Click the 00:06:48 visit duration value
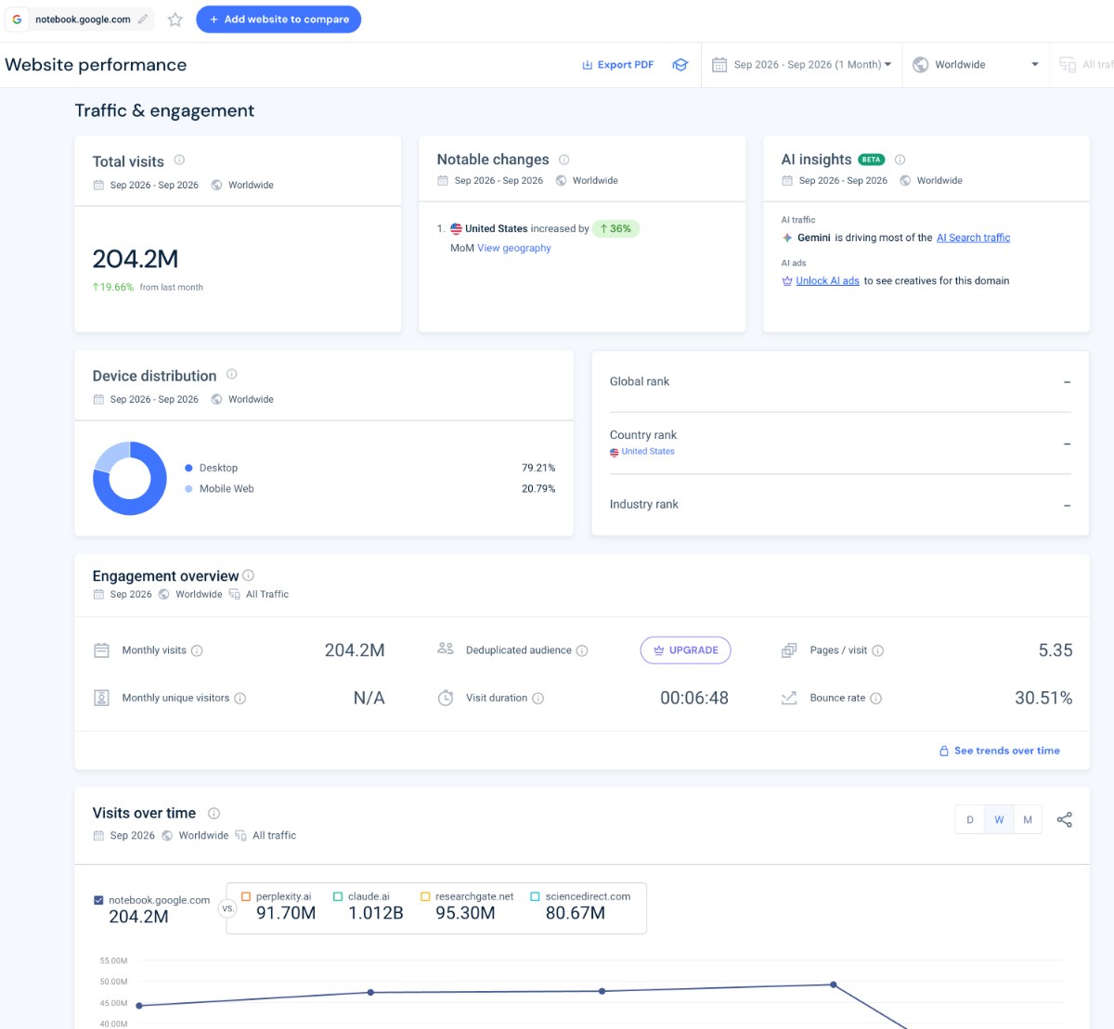The width and height of the screenshot is (1114, 1029). 694,698
